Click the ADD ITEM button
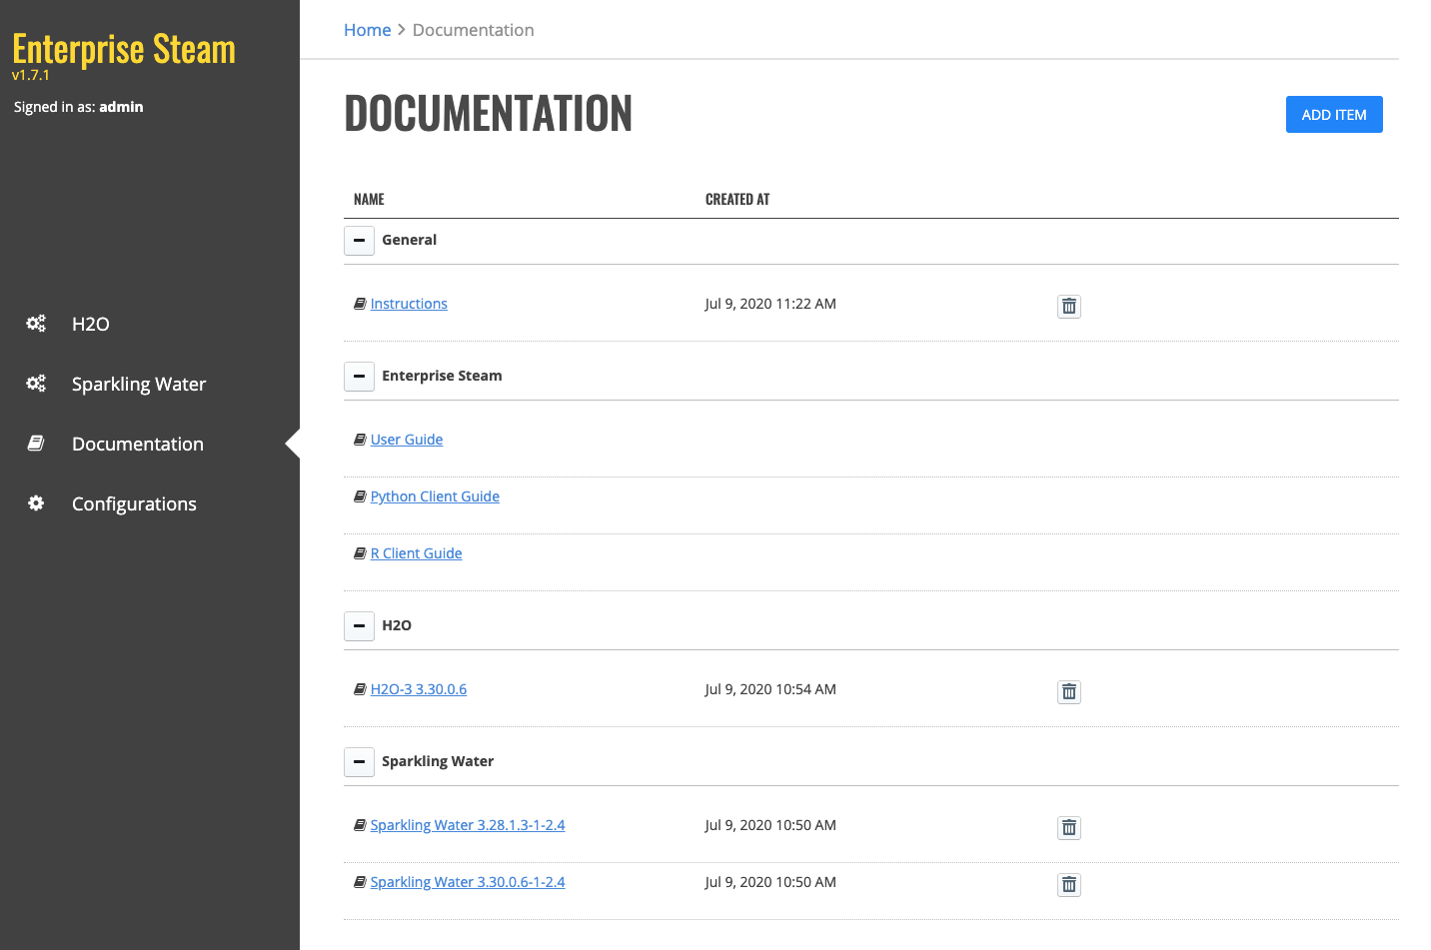This screenshot has width=1431, height=950. tap(1334, 115)
